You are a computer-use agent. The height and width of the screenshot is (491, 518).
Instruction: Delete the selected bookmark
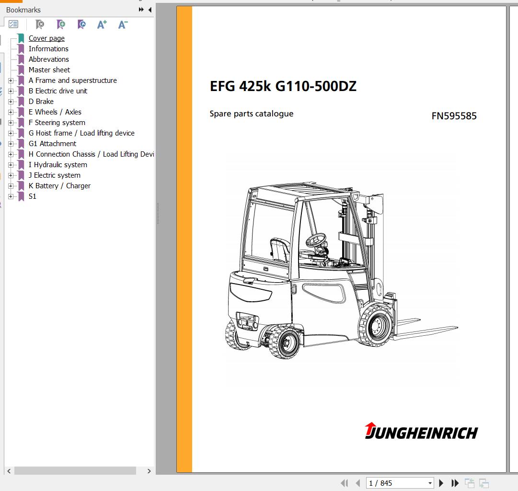pos(40,24)
